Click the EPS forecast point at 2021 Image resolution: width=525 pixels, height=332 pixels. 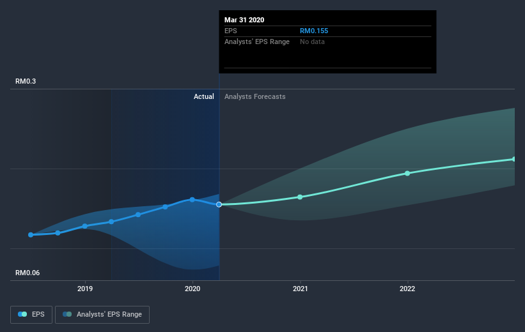coord(300,197)
